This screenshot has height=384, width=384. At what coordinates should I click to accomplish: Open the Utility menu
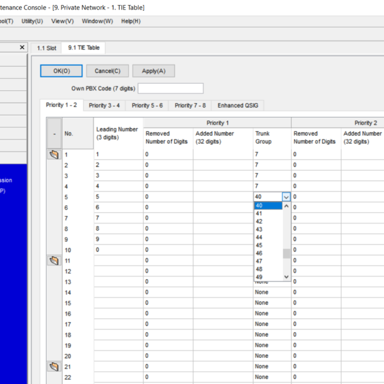32,21
